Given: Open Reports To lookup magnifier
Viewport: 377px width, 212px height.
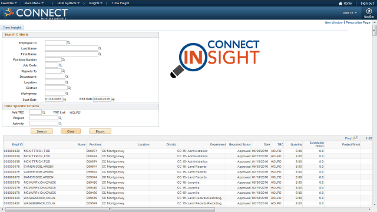Looking at the screenshot, I should coord(64,71).
